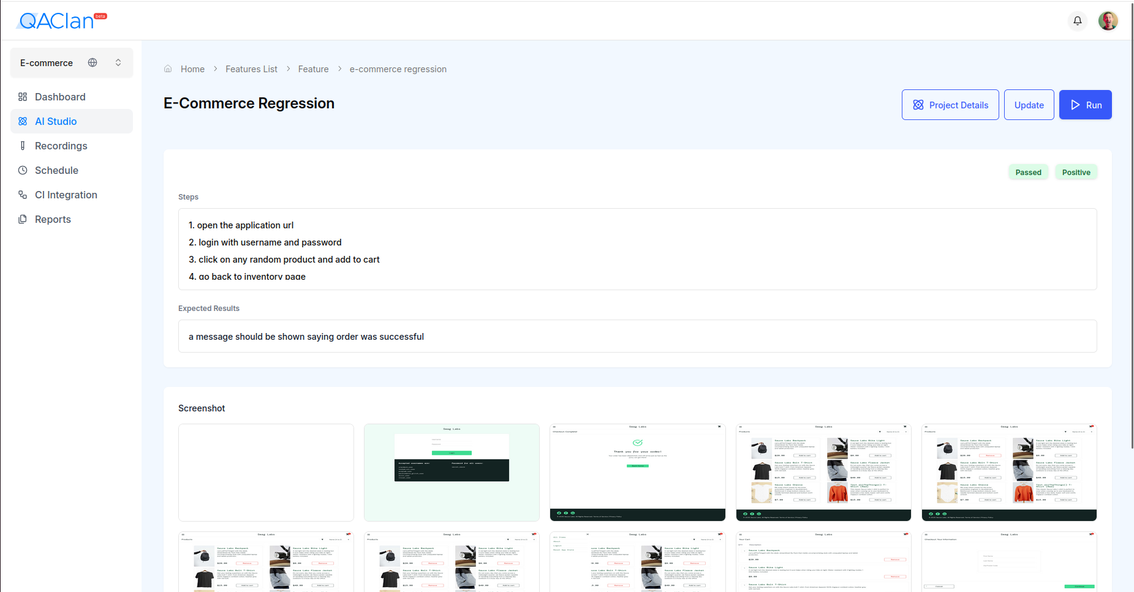Open Feature breadcrumb link

[x=313, y=69]
